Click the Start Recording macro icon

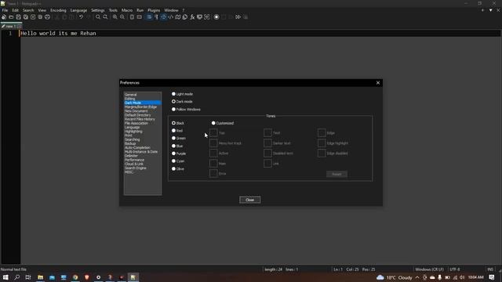216,17
